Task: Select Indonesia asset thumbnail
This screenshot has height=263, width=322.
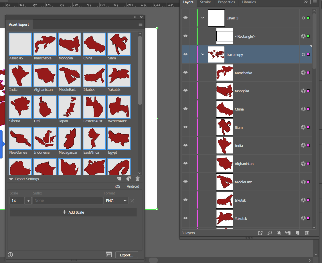Action: coord(45,138)
